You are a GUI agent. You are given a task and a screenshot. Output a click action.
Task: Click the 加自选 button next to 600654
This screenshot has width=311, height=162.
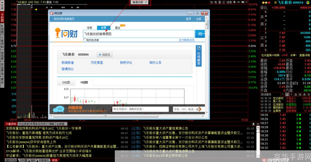tap(104, 55)
